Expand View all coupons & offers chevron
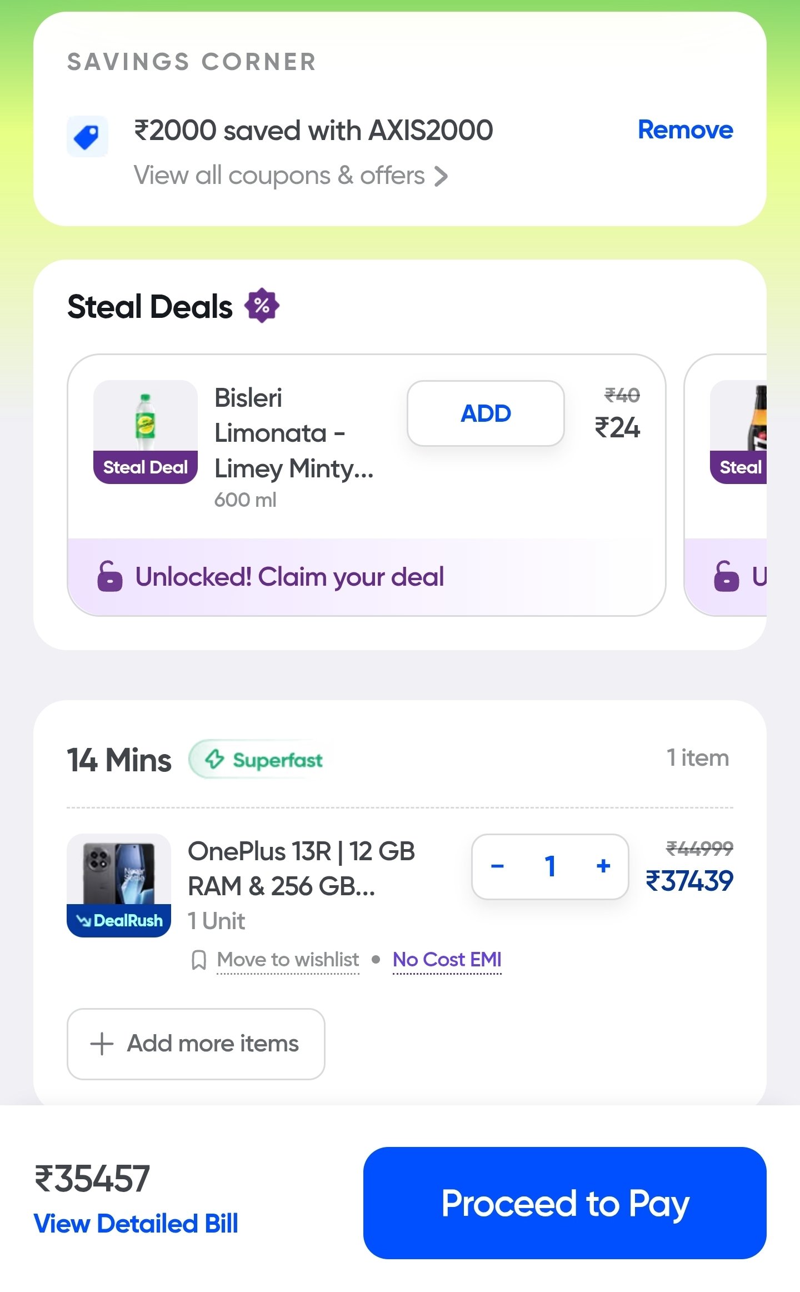The width and height of the screenshot is (800, 1292). pyautogui.click(x=442, y=176)
